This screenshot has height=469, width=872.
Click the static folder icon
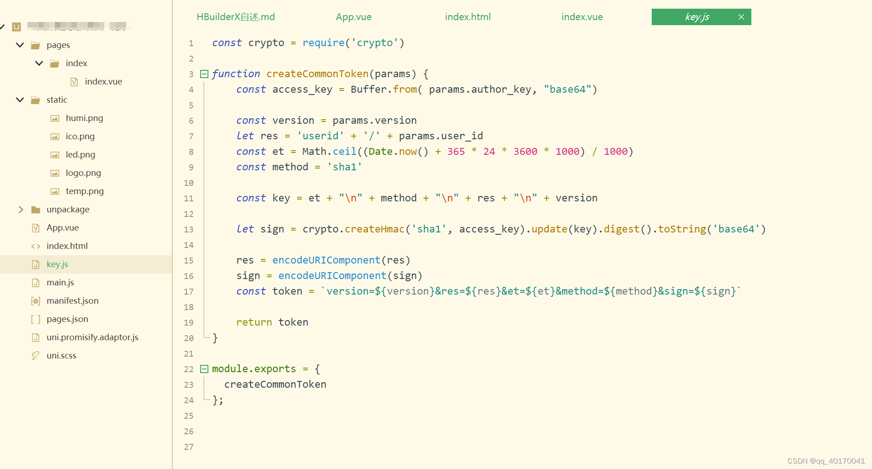(x=35, y=100)
